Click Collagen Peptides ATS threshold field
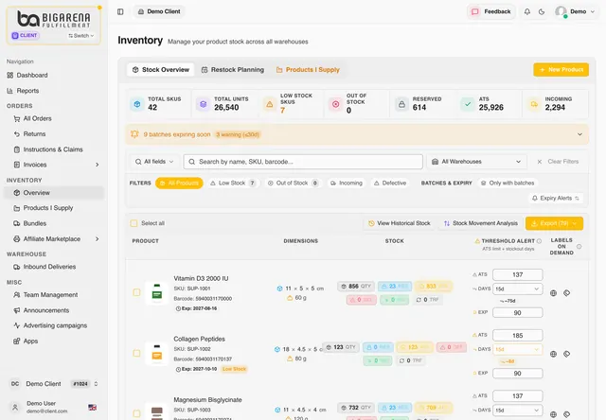The image size is (606, 420). (518, 336)
